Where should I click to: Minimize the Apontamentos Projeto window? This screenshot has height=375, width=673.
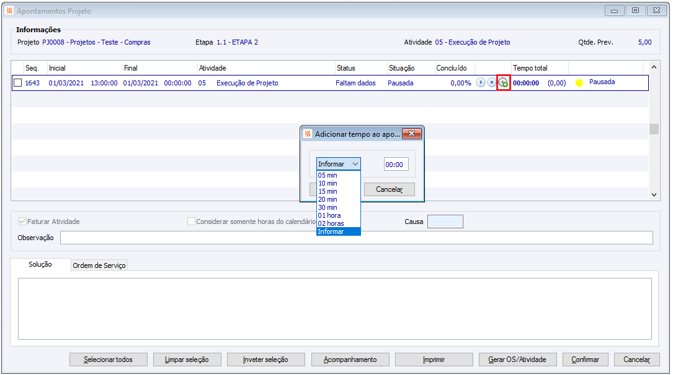coord(614,11)
